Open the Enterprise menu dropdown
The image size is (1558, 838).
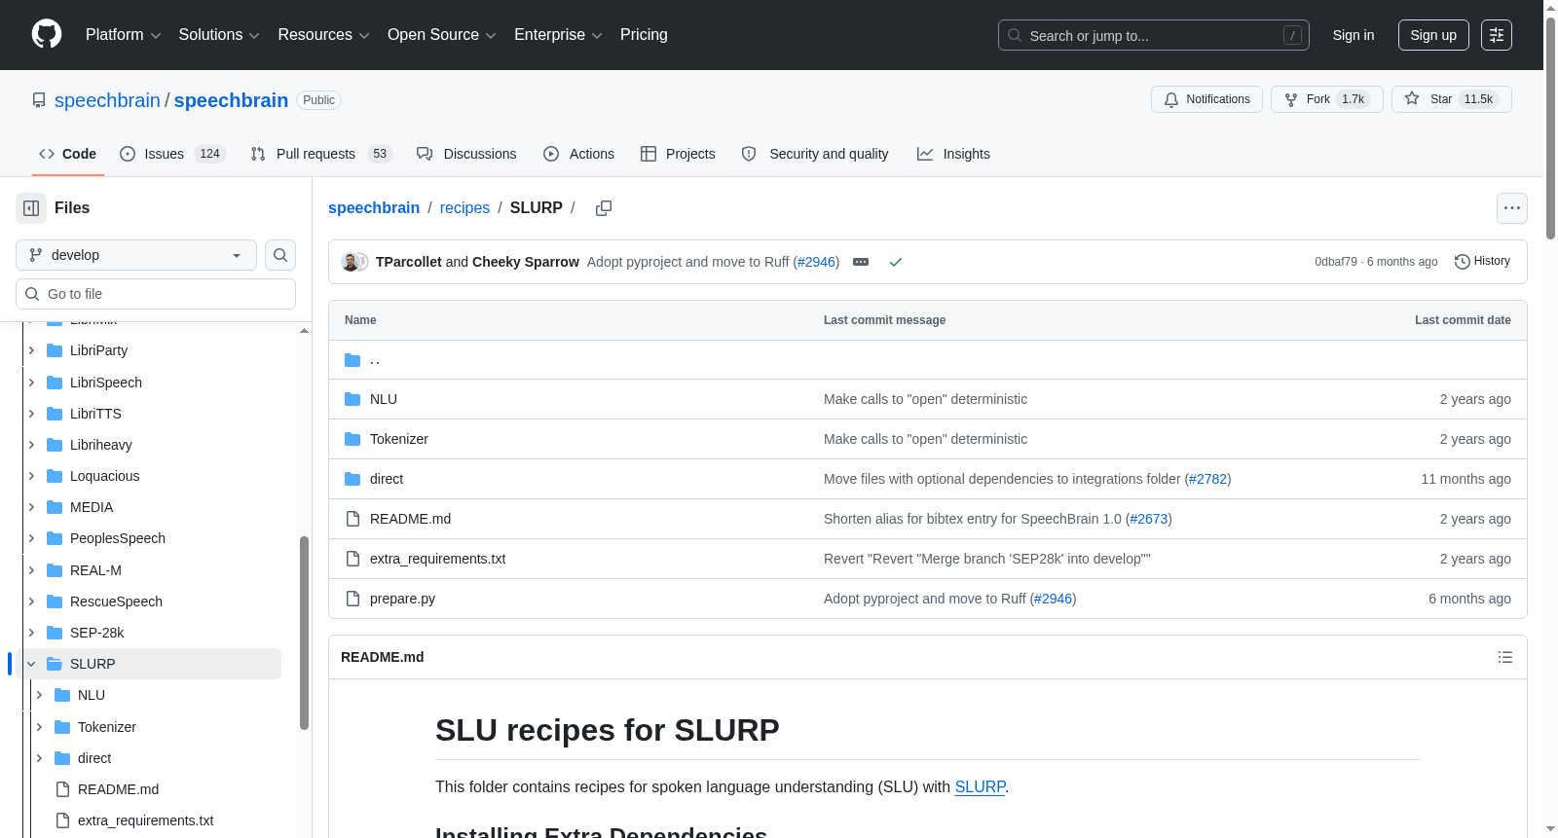[558, 35]
